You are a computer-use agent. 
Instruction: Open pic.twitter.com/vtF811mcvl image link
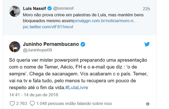click(48, 27)
